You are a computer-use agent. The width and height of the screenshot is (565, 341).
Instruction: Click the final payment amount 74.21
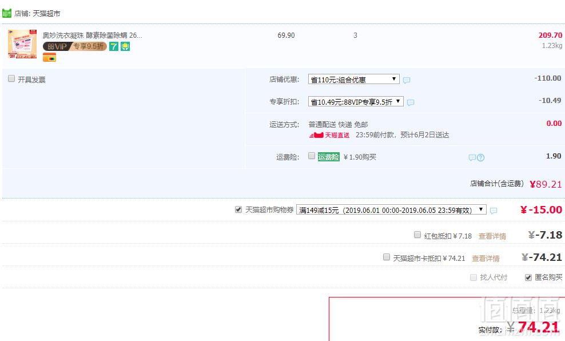pyautogui.click(x=538, y=327)
